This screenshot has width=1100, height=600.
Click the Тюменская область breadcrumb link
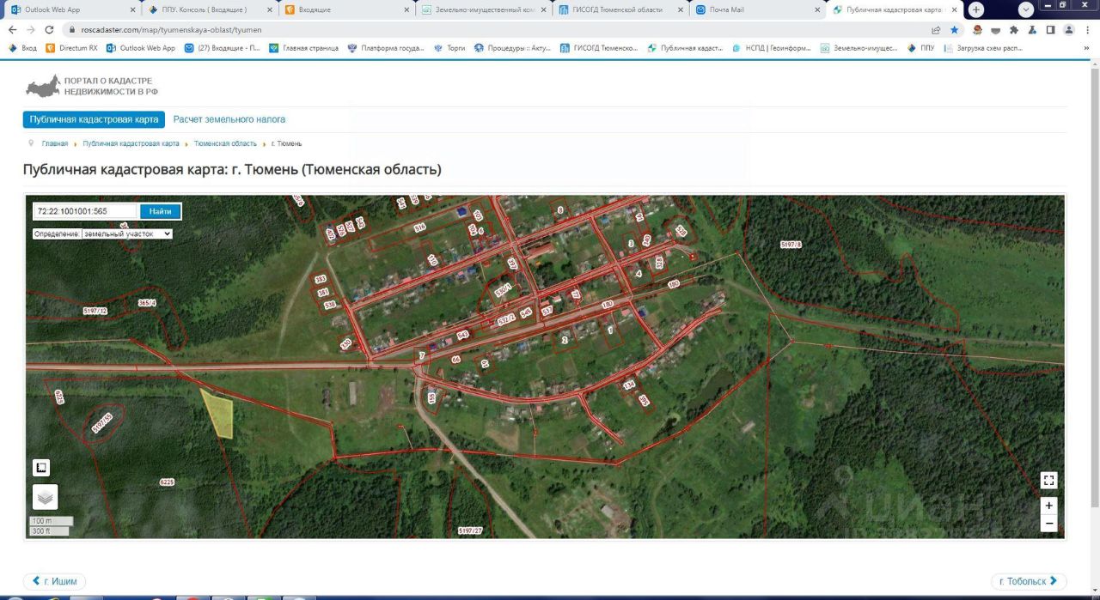pyautogui.click(x=225, y=143)
